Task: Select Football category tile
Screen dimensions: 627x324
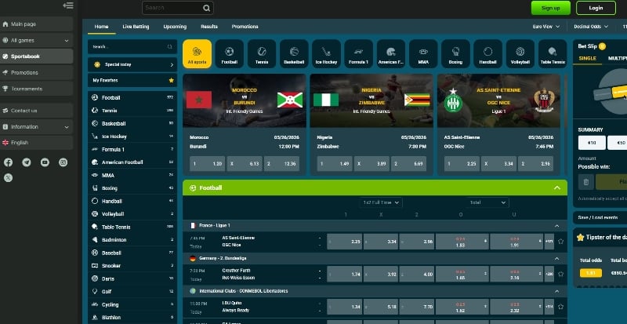Action: [230, 53]
